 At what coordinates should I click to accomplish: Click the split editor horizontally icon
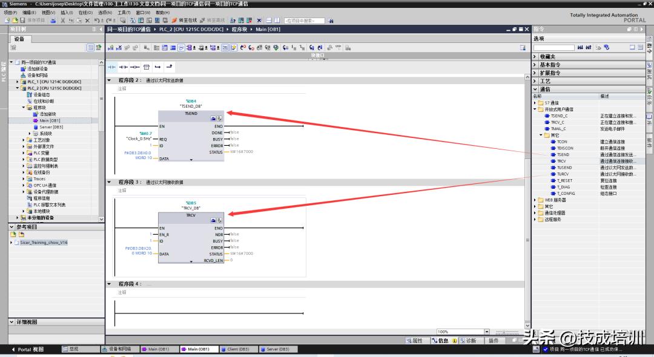[x=269, y=20]
